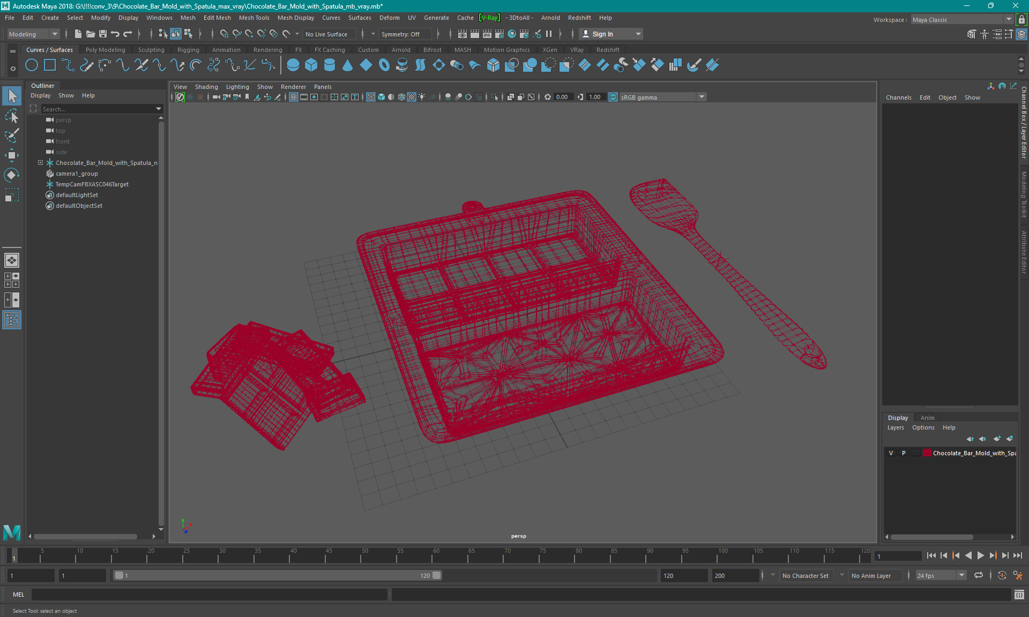Switch to the Anim layer tab
The image size is (1029, 617).
[x=927, y=418]
